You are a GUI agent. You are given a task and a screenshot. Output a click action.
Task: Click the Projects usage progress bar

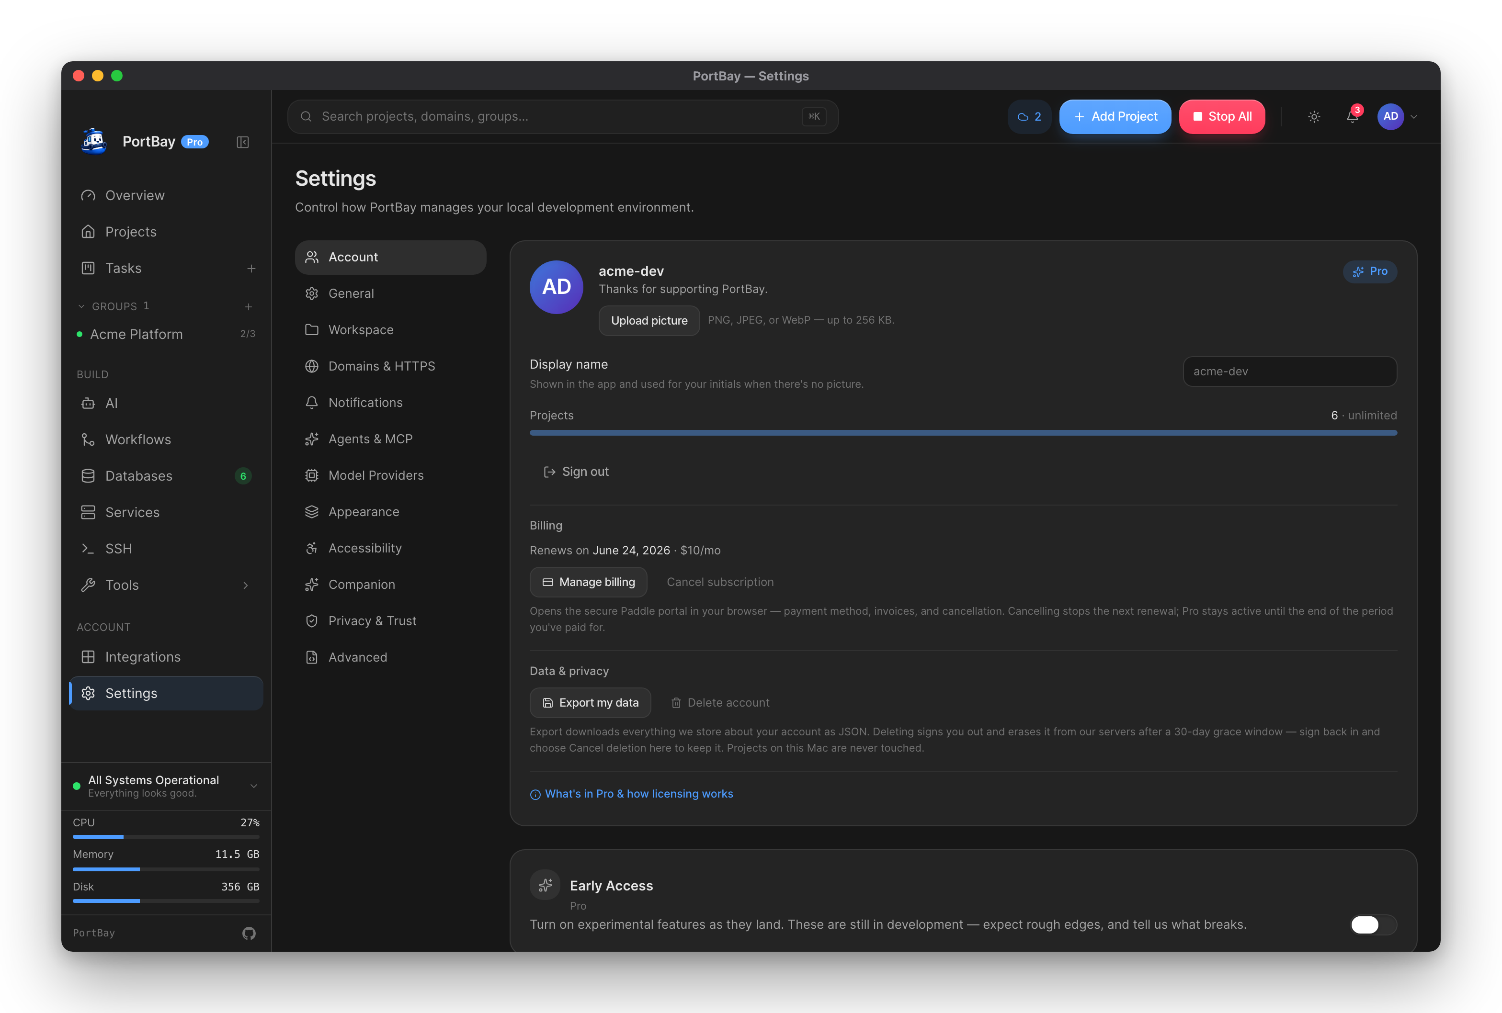click(963, 433)
